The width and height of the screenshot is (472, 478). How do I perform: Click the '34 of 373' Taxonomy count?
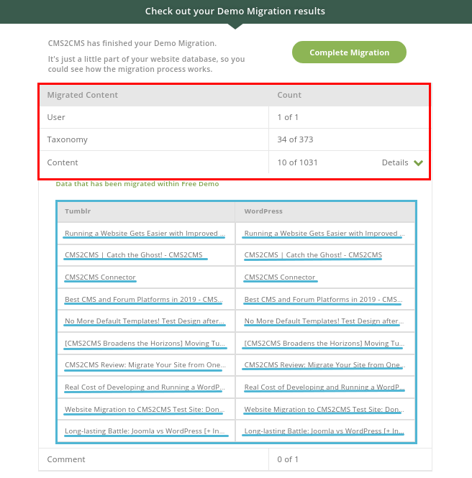coord(295,139)
